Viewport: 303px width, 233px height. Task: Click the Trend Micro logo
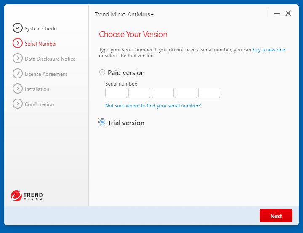click(x=27, y=196)
